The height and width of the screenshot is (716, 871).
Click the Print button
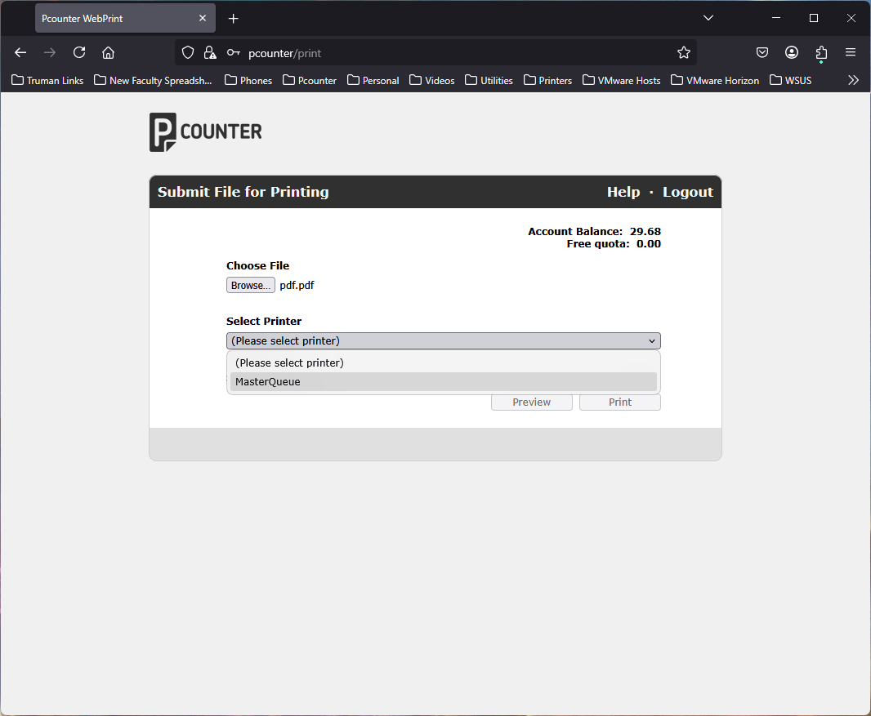click(620, 402)
